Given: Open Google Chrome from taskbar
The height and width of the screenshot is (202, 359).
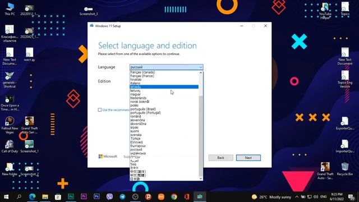Looking at the screenshot, I should (x=174, y=196).
